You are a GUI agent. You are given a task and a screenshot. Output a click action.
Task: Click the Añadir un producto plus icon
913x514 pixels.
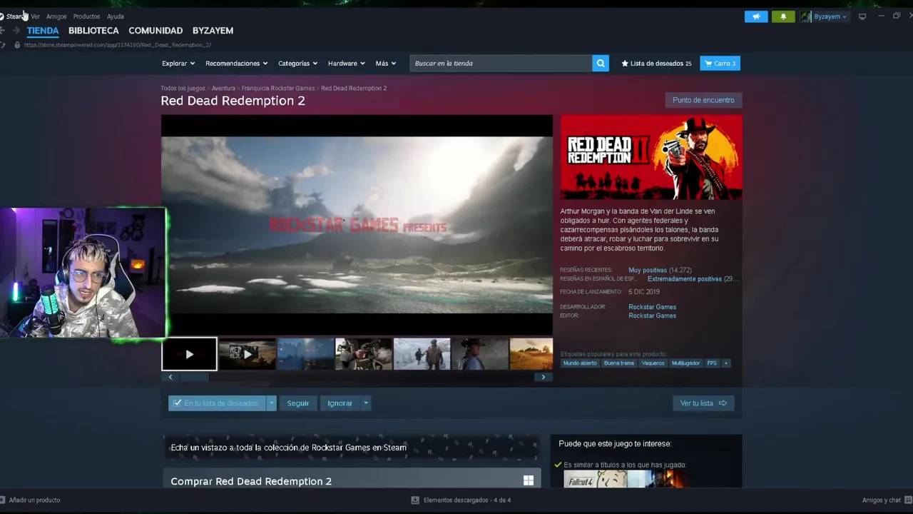click(2, 500)
